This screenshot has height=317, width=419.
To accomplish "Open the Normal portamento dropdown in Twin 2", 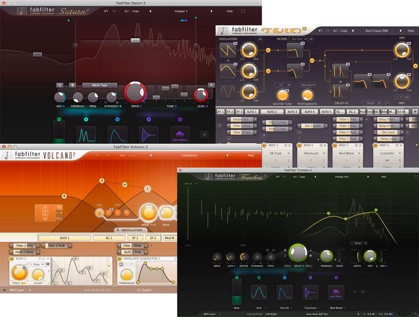I will tap(307, 85).
